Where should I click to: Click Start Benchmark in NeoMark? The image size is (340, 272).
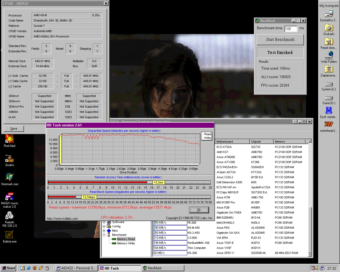[x=280, y=40]
